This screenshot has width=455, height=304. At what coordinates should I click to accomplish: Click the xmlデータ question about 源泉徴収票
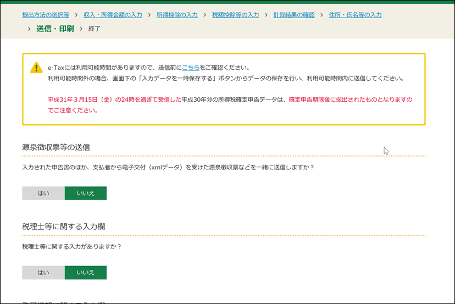[x=168, y=167]
